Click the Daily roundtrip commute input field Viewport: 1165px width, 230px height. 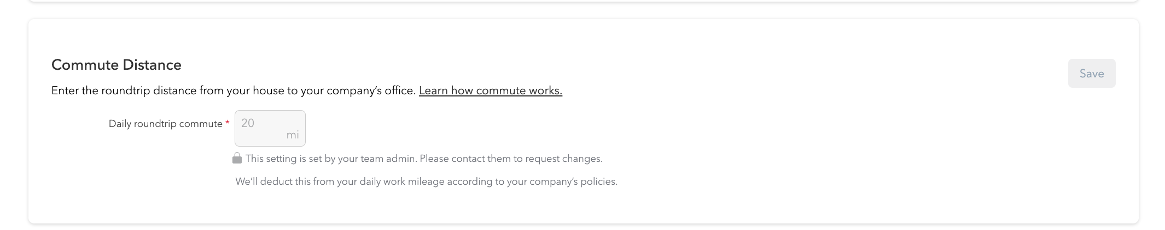tap(270, 128)
